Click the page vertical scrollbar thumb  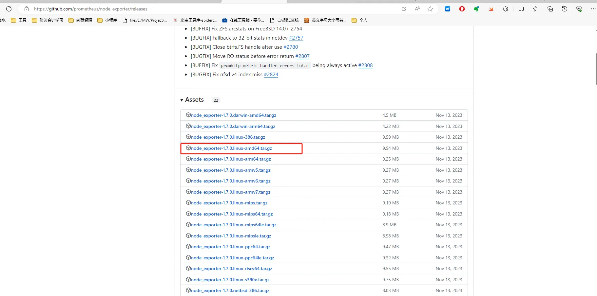(x=596, y=69)
